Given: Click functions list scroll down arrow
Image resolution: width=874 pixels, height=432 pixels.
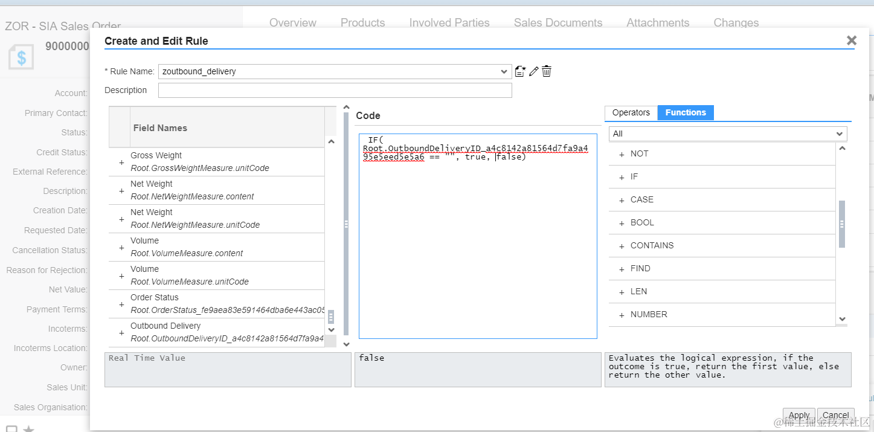Looking at the screenshot, I should tap(843, 320).
